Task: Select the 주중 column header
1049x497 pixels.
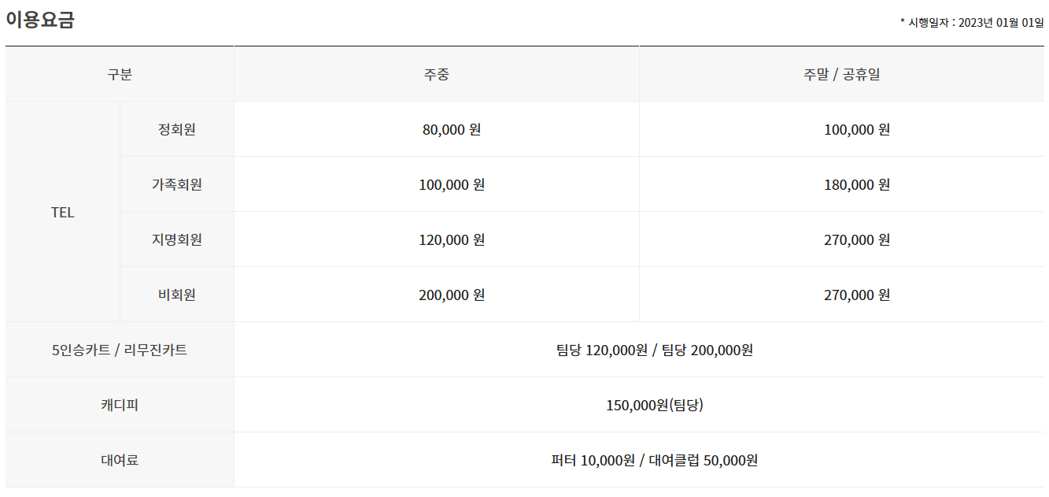Action: (437, 75)
